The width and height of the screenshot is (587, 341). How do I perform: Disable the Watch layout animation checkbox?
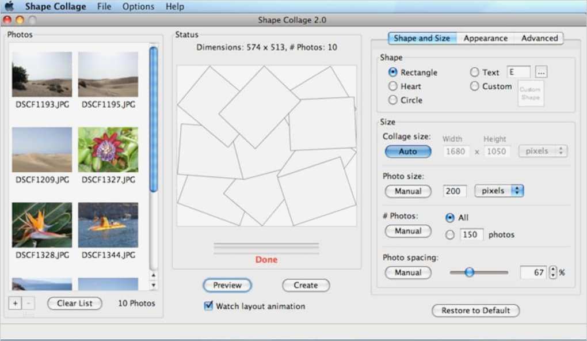(208, 306)
